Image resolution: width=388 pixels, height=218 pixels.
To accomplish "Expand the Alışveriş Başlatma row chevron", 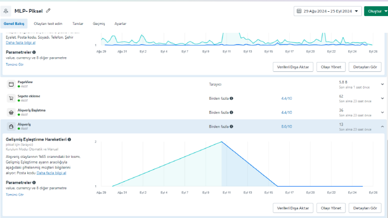I will click(x=382, y=112).
